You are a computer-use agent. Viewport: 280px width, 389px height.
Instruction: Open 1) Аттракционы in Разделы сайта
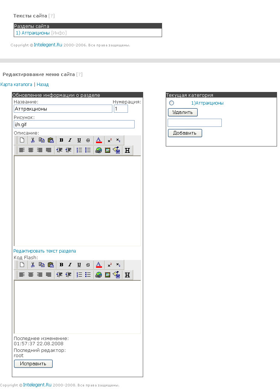(33, 33)
